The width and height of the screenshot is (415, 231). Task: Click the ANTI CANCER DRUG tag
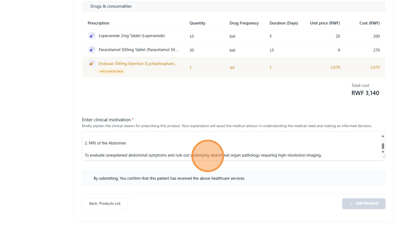tap(111, 71)
